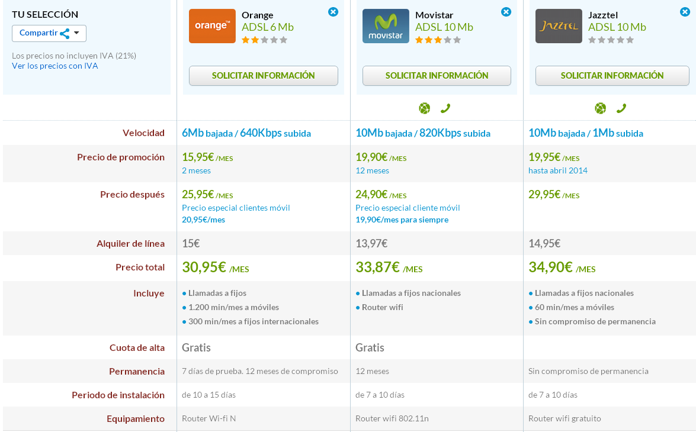Click Movistar total price '33,87€'
The image size is (696, 432).
click(378, 267)
